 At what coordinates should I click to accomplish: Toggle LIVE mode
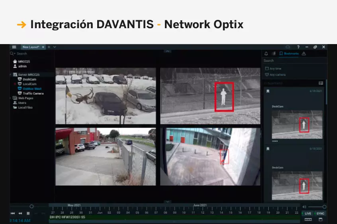(308, 213)
